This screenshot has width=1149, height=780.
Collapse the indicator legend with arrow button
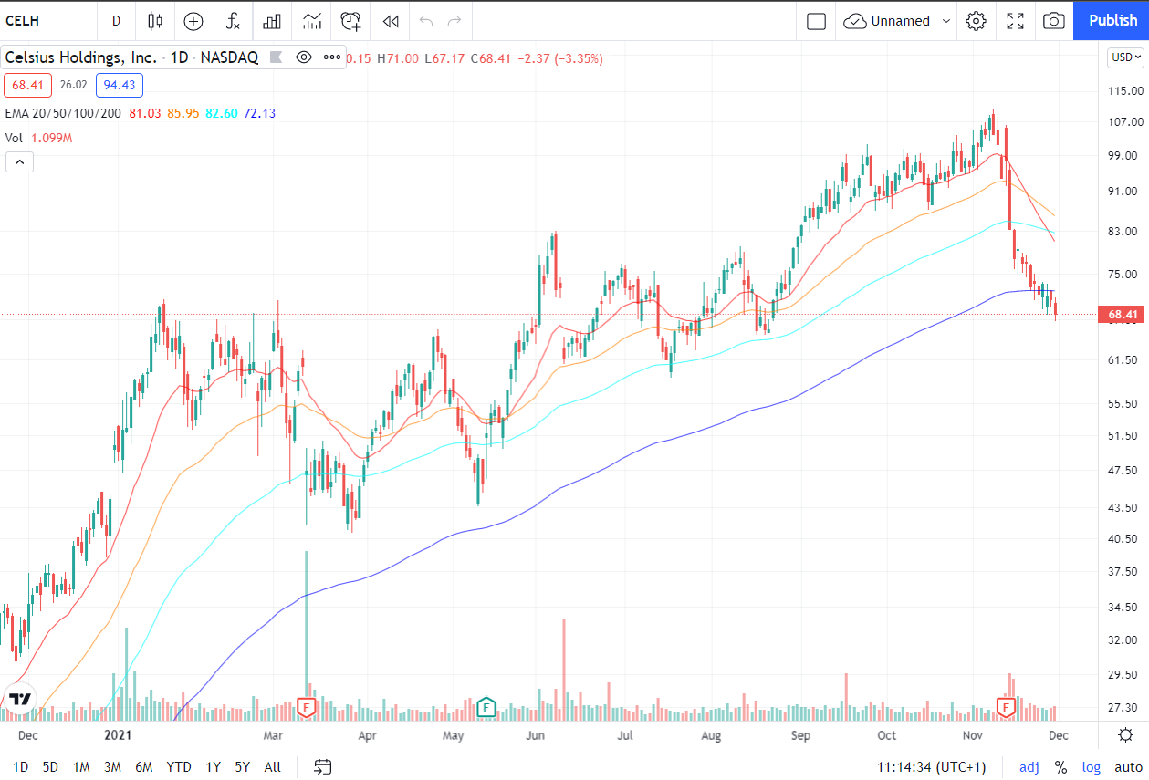pos(19,162)
